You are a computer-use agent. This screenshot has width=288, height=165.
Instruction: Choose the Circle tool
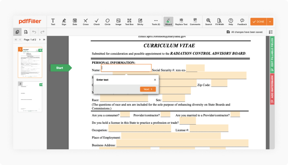click(107, 21)
